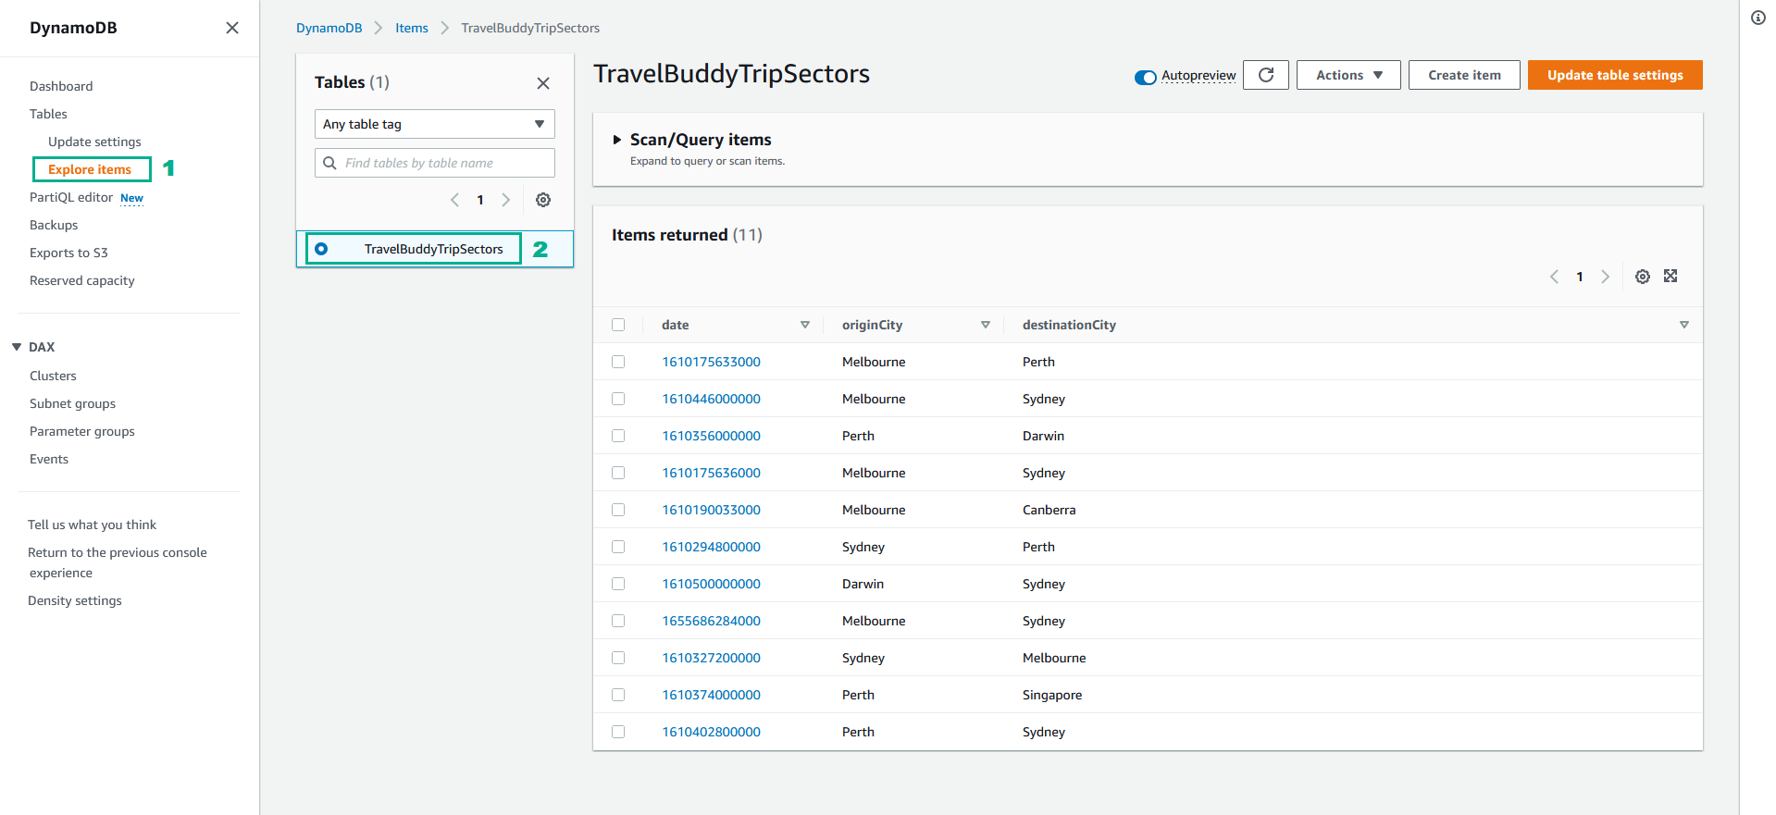
Task: Check the row for item 1610327200000
Action: (x=618, y=658)
